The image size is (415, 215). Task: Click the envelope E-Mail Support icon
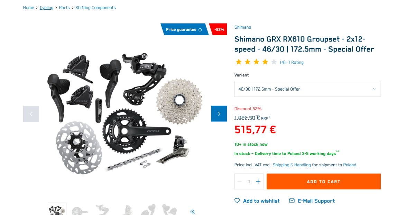292,201
